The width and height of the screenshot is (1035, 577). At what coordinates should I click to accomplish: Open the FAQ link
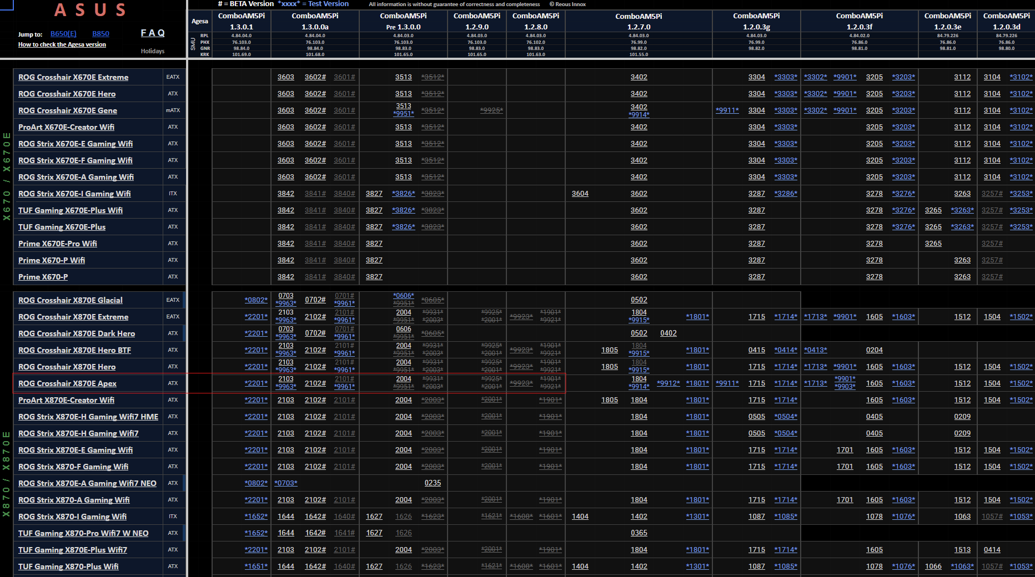click(x=153, y=33)
